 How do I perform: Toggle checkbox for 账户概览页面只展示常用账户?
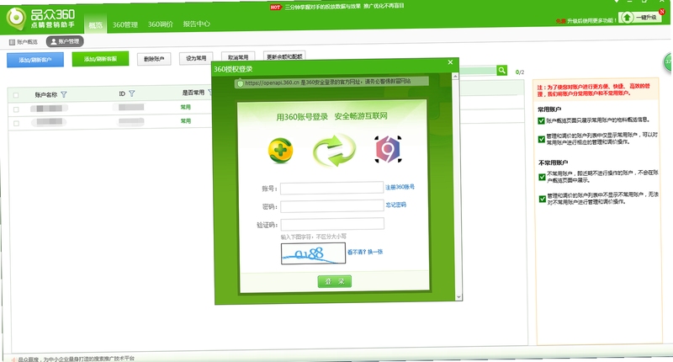pos(541,120)
